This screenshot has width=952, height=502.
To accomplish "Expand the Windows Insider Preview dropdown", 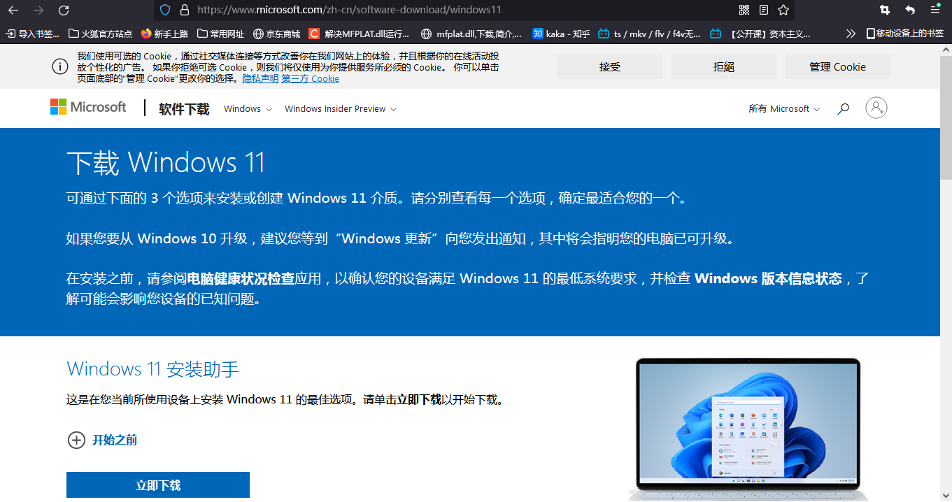I will tap(341, 109).
